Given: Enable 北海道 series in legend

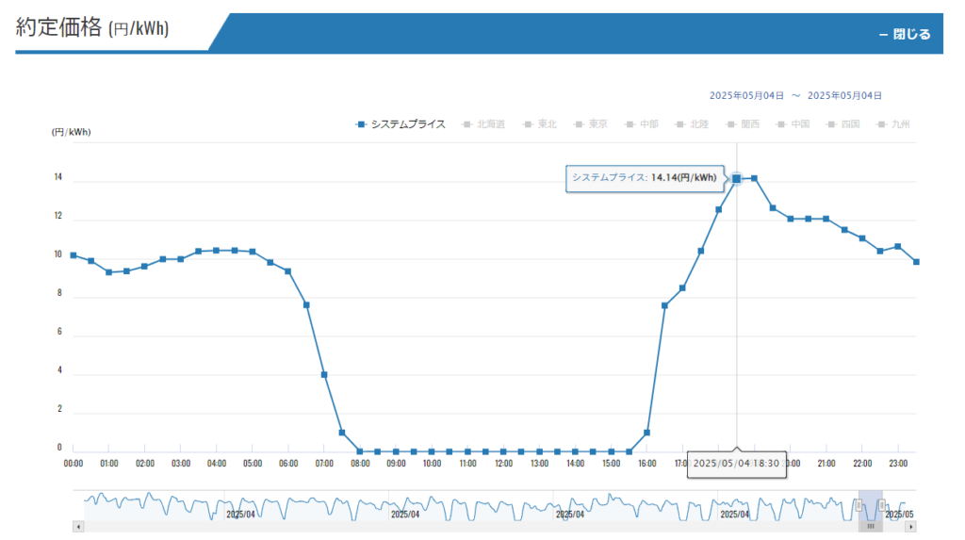Looking at the screenshot, I should pos(483,124).
